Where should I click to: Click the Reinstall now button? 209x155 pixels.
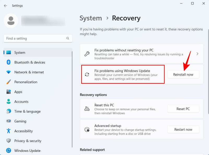[x=183, y=75]
